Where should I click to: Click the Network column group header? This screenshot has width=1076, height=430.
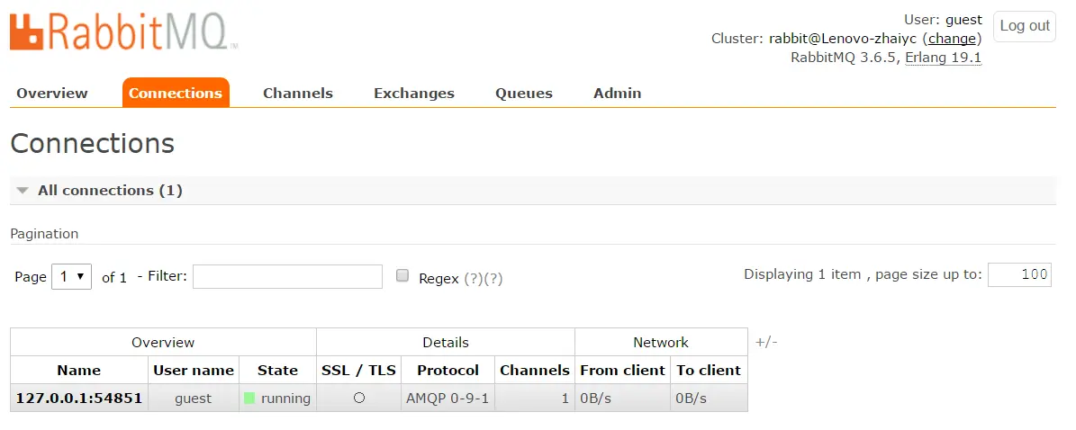pos(661,342)
